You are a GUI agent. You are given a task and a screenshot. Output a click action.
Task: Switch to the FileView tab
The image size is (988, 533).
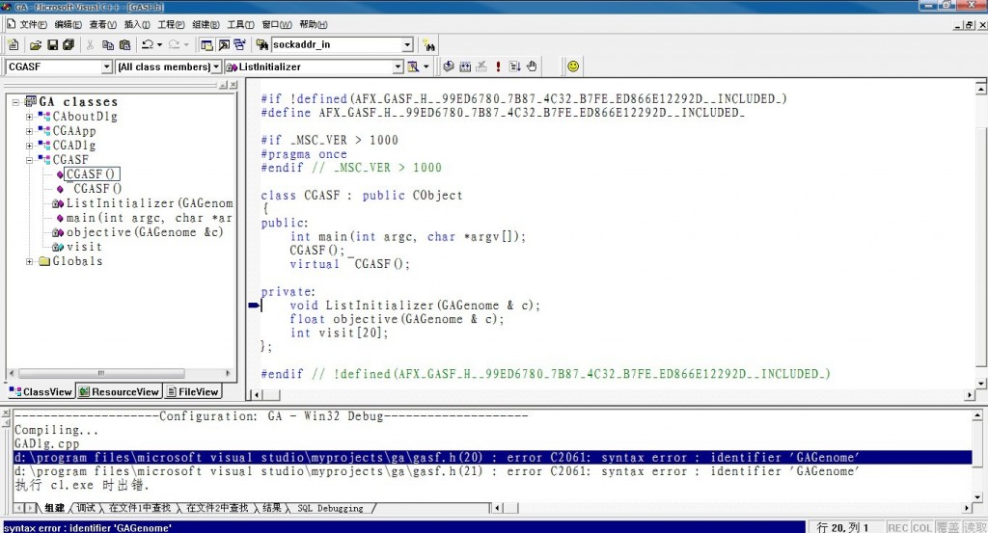coord(192,391)
